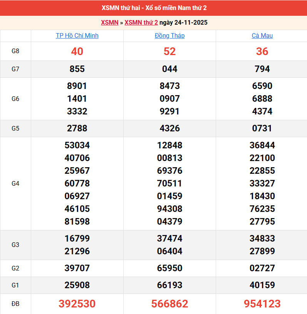The image size is (307, 314).
Task: Open the XSMN breadcrumb link
Action: pos(109,22)
